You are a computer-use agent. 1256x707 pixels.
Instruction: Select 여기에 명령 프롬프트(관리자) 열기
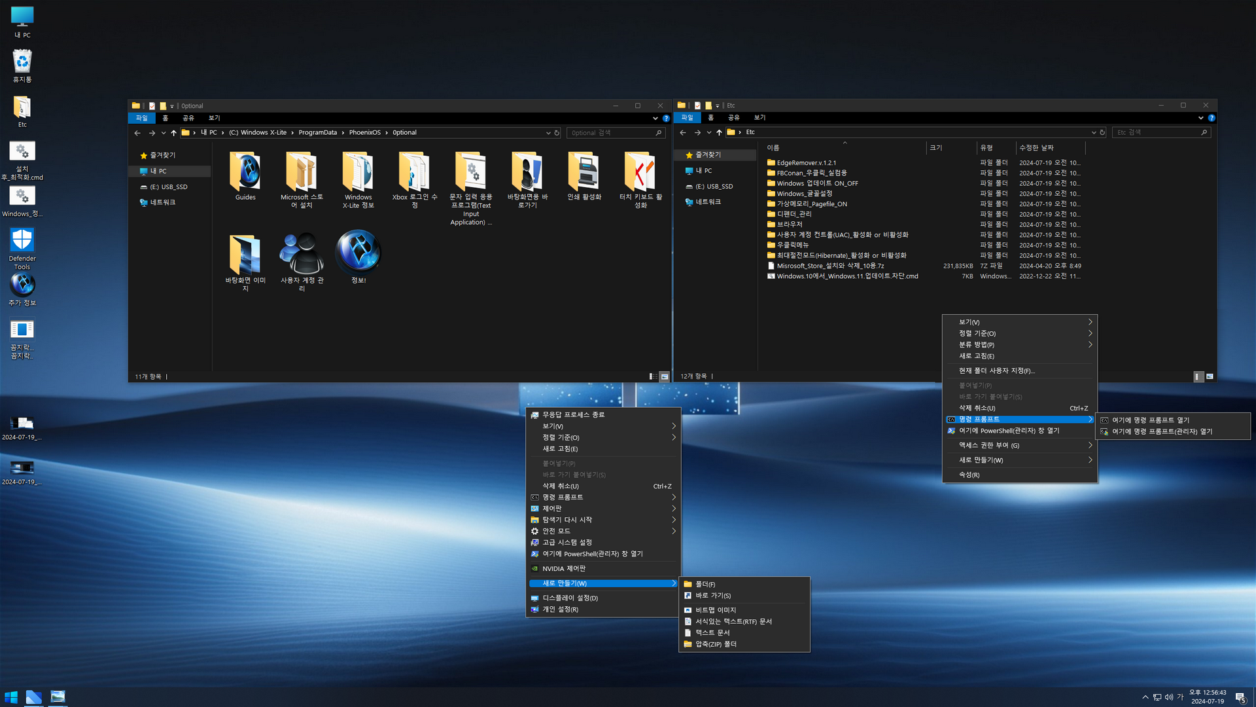pos(1162,431)
